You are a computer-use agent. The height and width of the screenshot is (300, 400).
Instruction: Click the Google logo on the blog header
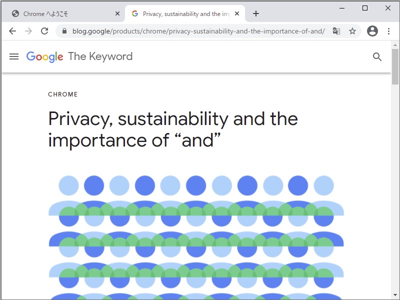pyautogui.click(x=44, y=56)
